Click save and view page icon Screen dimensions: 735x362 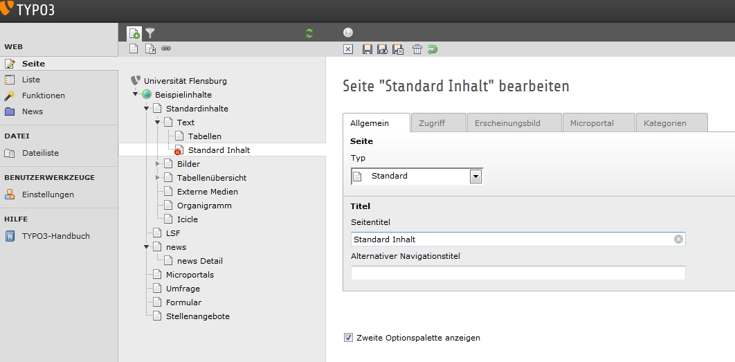[x=382, y=49]
